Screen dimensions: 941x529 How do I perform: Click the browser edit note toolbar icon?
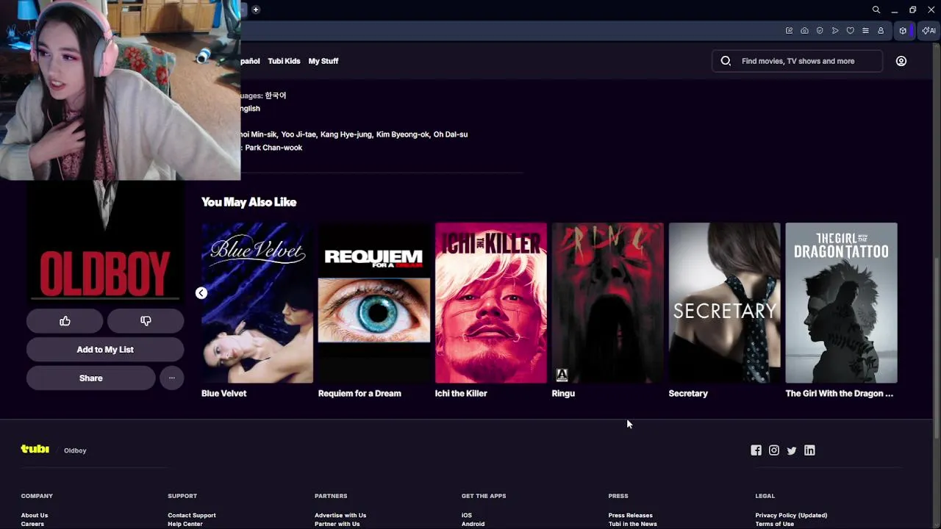(789, 31)
